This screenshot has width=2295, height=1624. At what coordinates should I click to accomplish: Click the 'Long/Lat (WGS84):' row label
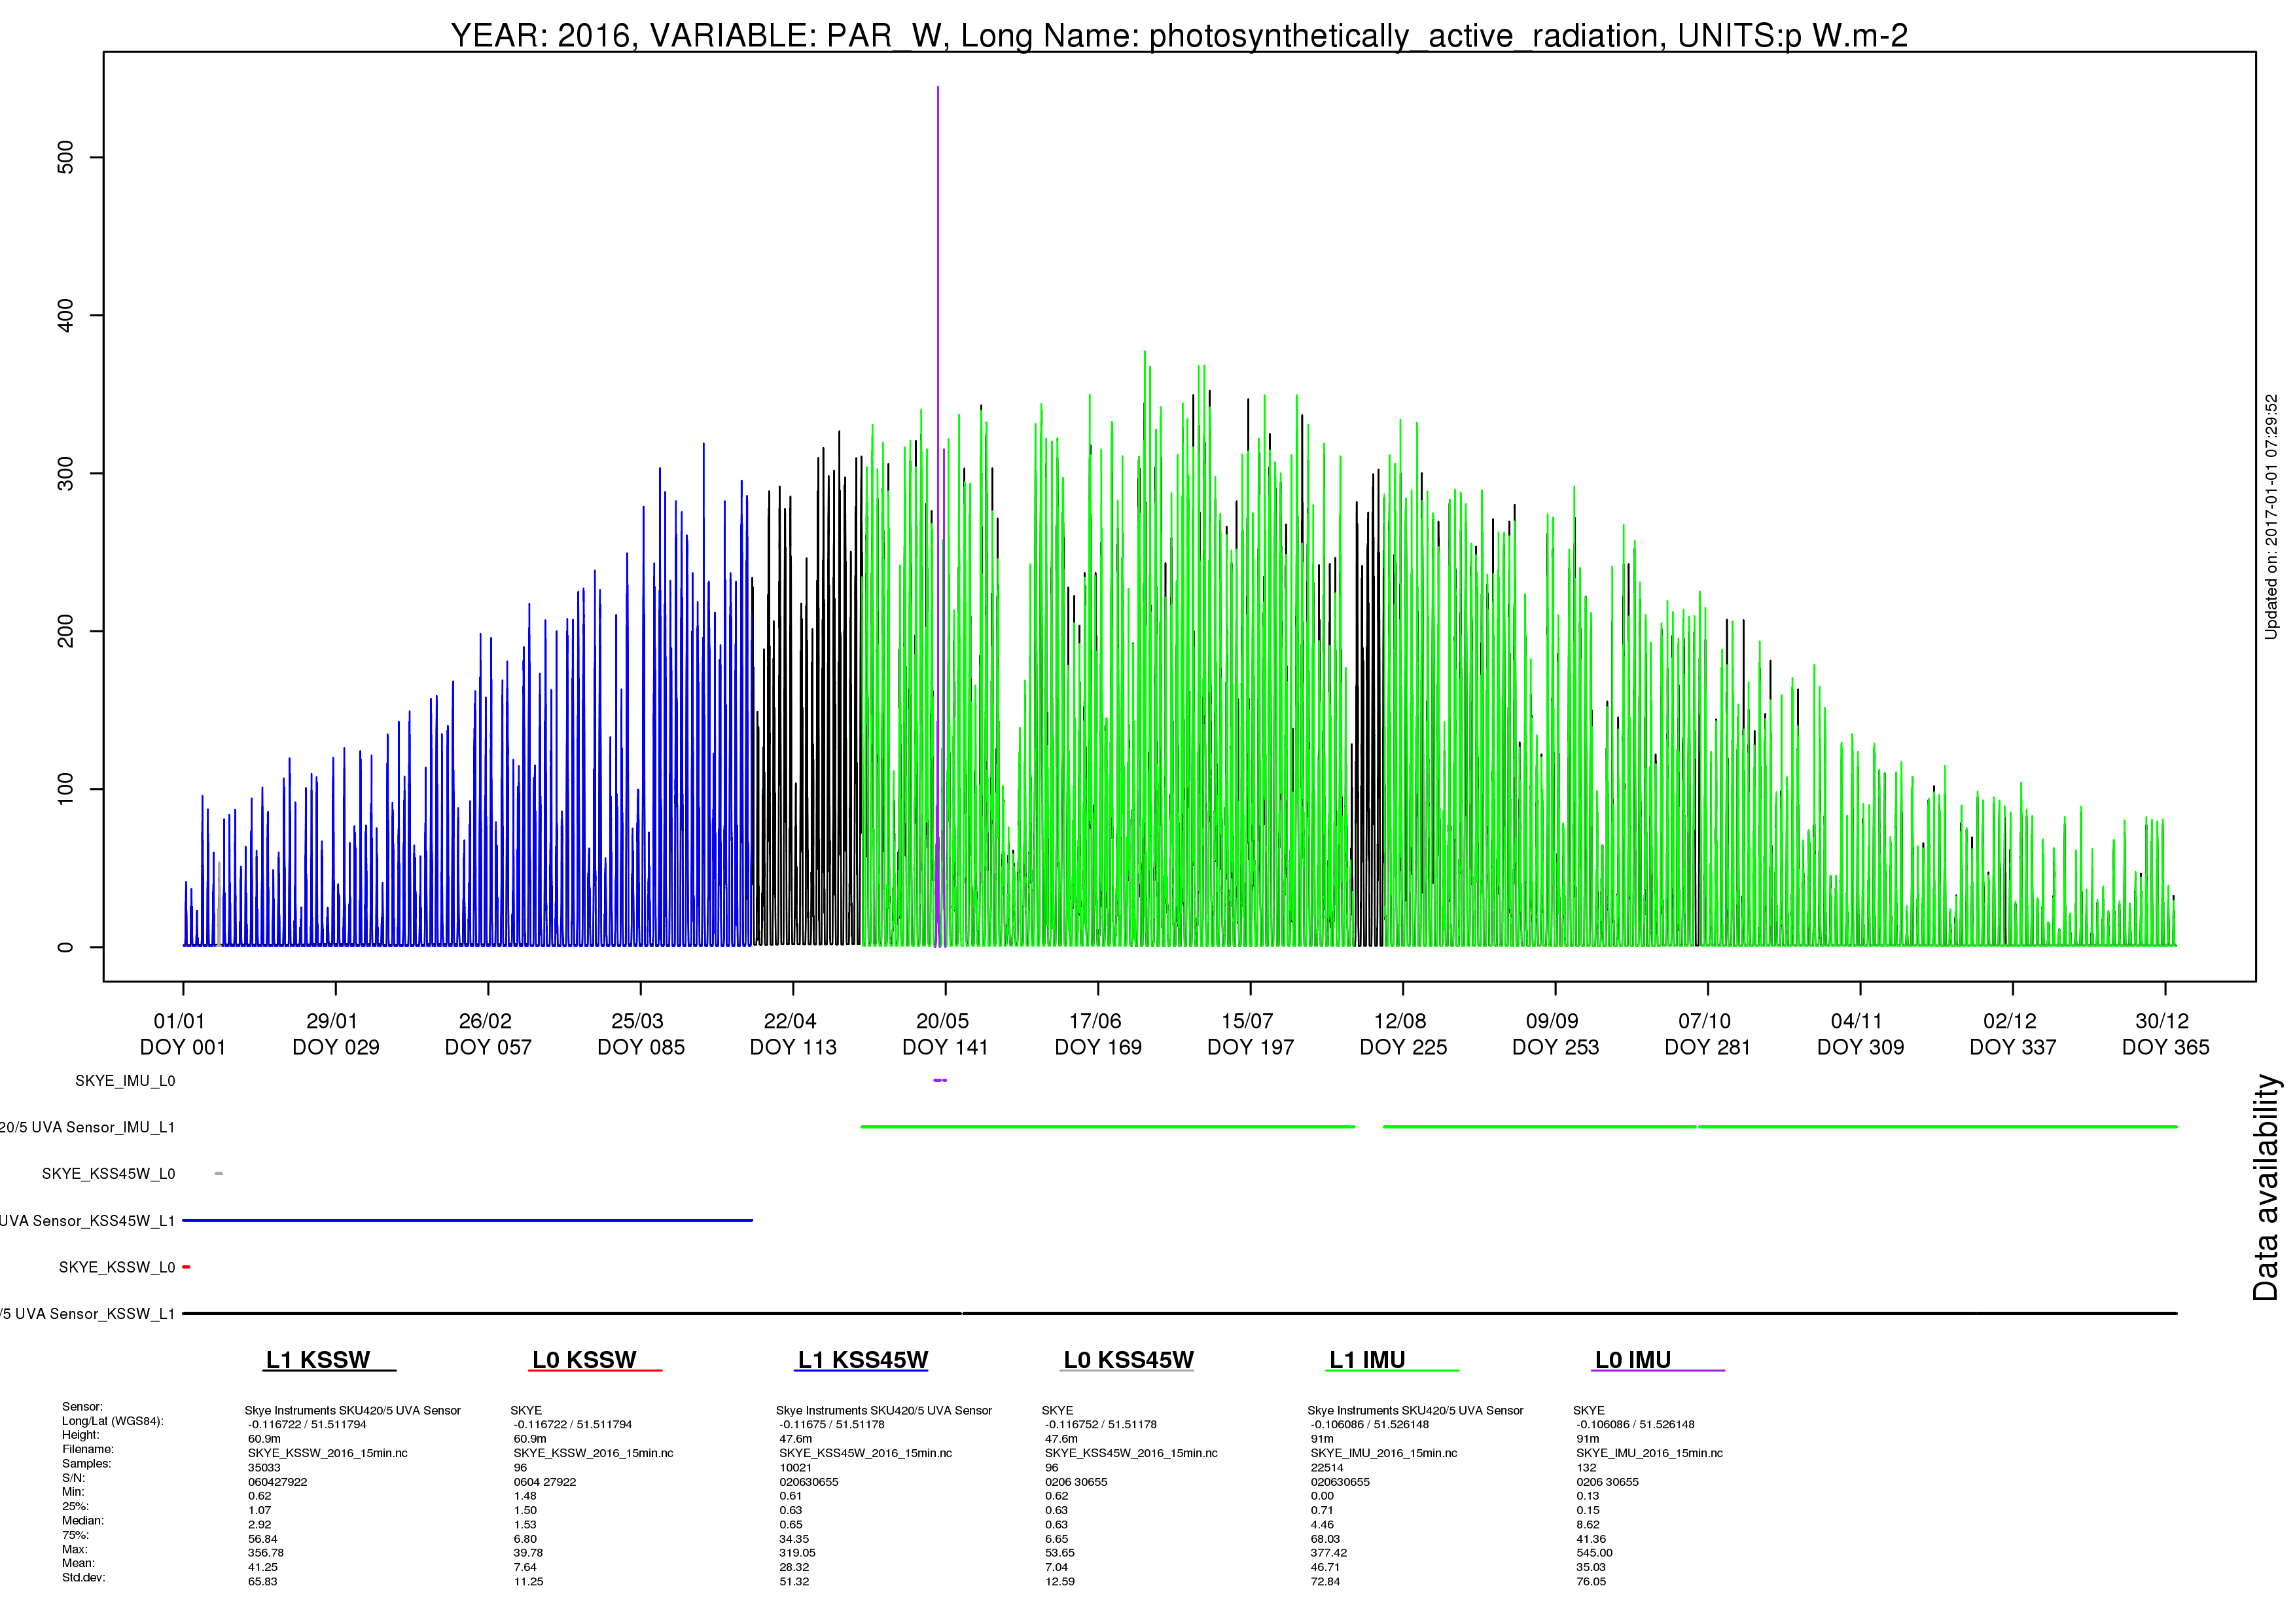(x=112, y=1421)
